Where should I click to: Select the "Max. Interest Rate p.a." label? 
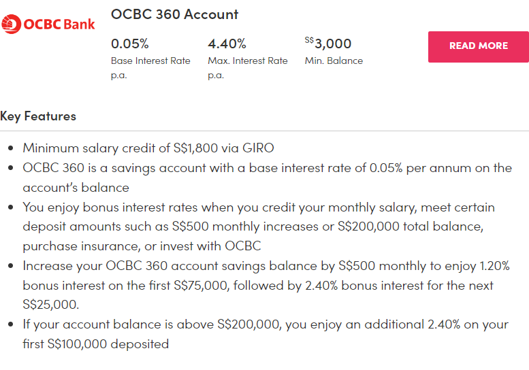[247, 67]
